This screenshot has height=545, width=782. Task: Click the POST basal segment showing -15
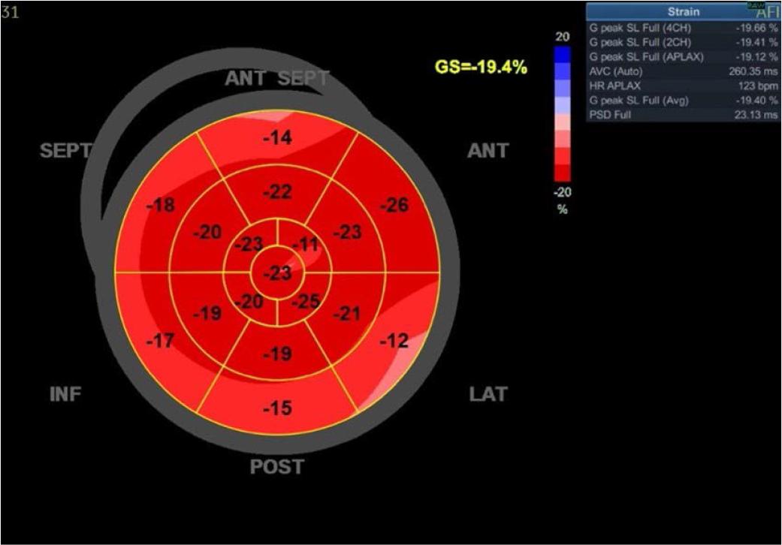pyautogui.click(x=276, y=408)
